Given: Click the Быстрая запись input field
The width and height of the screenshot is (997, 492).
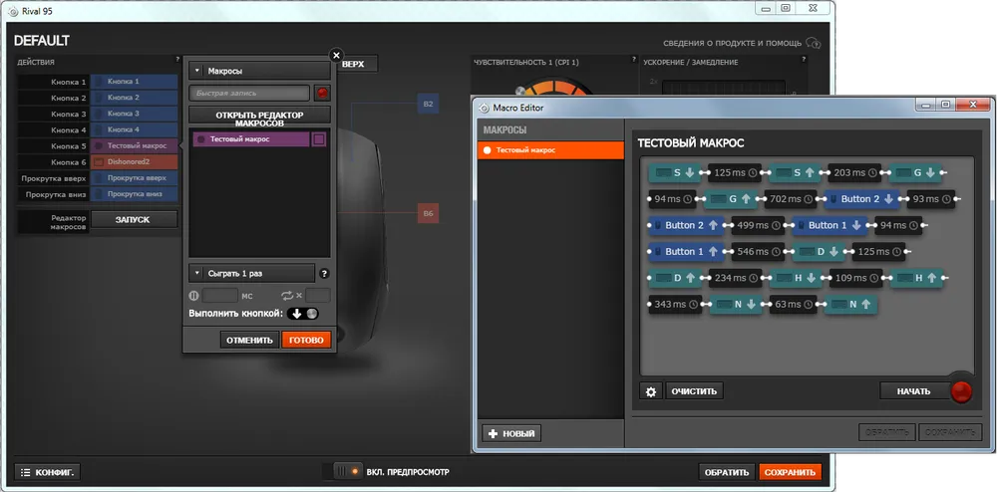Looking at the screenshot, I should (250, 93).
